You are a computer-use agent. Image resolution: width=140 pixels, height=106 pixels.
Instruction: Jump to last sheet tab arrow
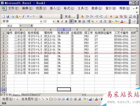[10, 95]
